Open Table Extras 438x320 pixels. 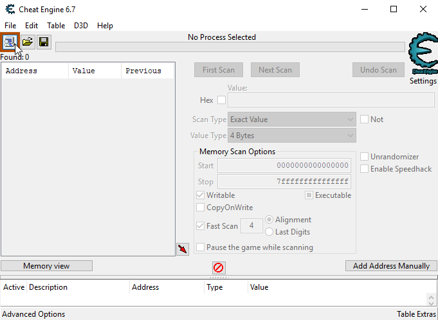click(x=417, y=314)
